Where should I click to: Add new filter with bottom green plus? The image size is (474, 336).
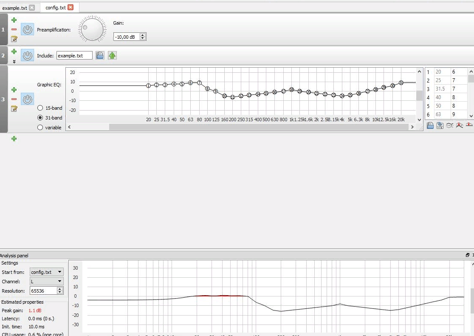(14, 139)
